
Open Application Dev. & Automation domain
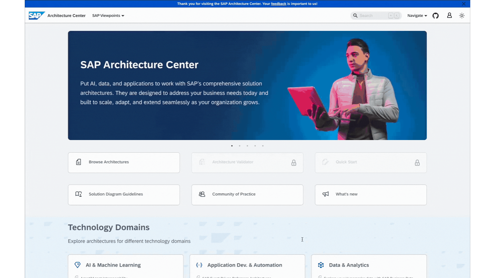click(x=244, y=265)
